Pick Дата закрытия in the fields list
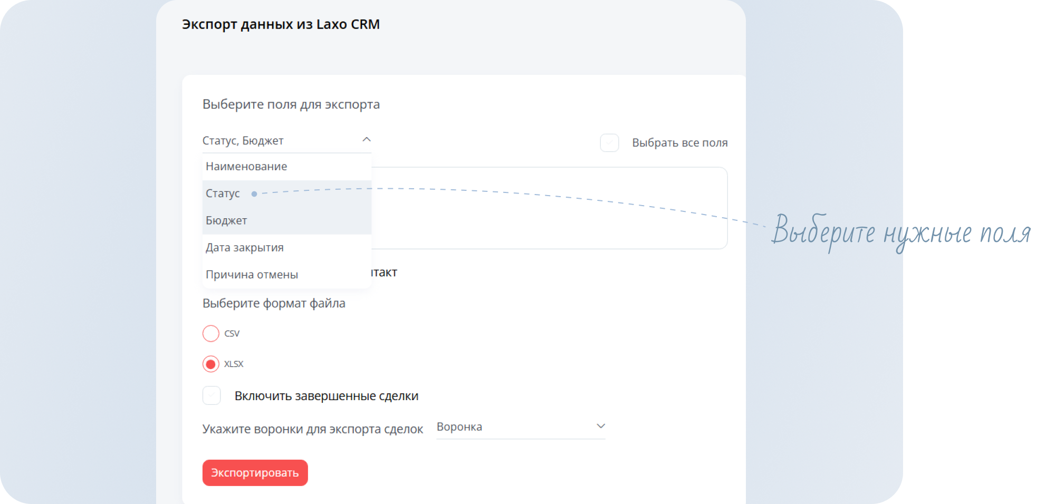 point(287,247)
